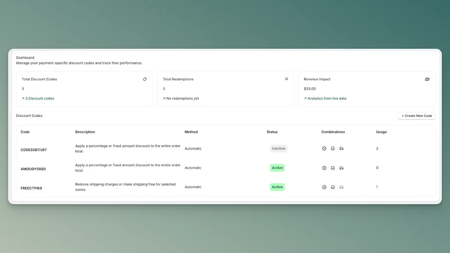This screenshot has height=253, width=450.
Task: Click the Total Redemptions card title
Action: (178, 79)
